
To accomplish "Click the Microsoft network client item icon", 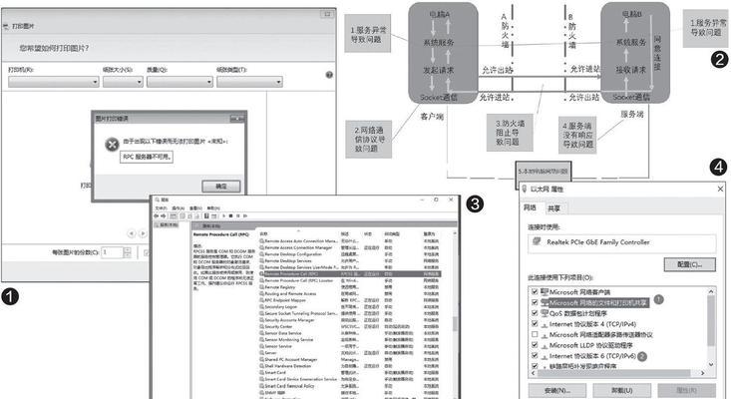I will pos(545,292).
